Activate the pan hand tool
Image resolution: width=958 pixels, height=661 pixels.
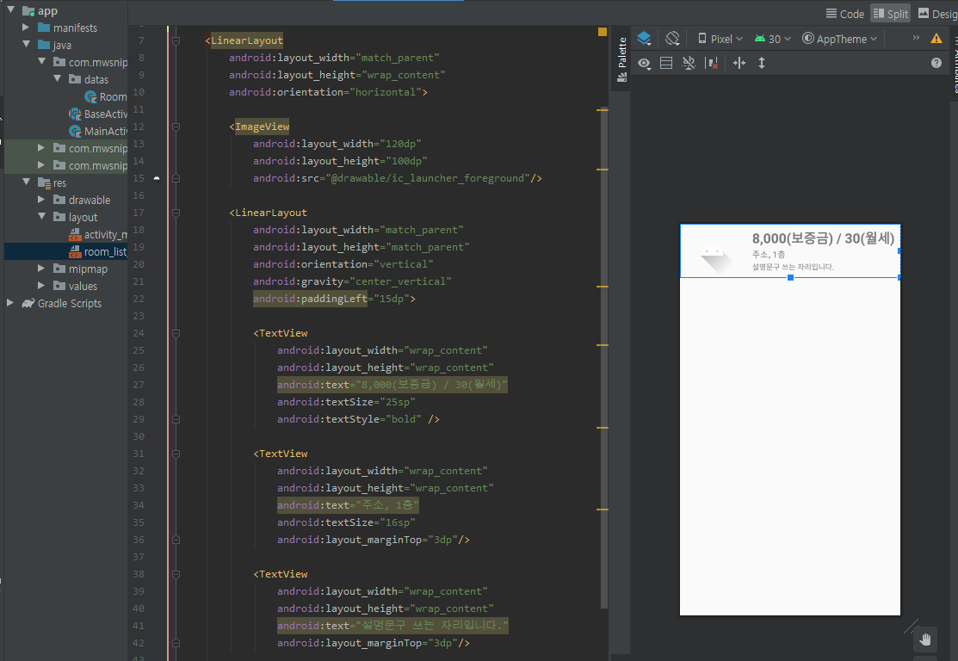click(x=924, y=639)
